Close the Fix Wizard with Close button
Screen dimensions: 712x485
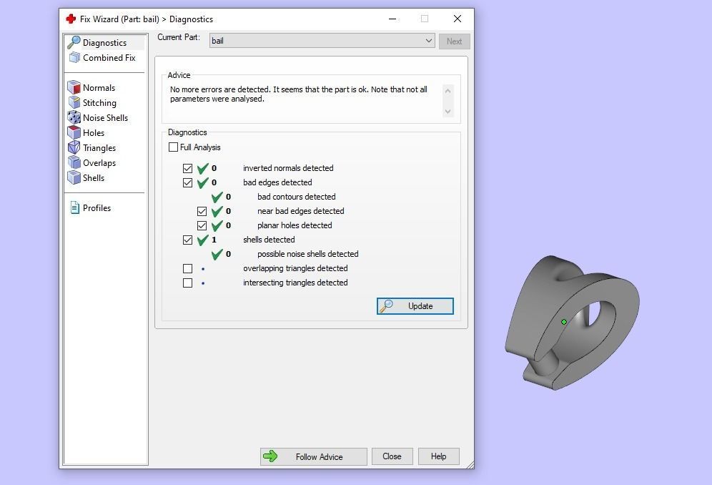point(392,456)
